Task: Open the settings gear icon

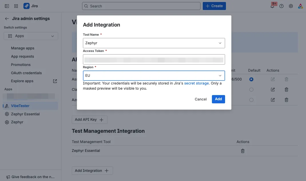Action: pyautogui.click(x=291, y=6)
